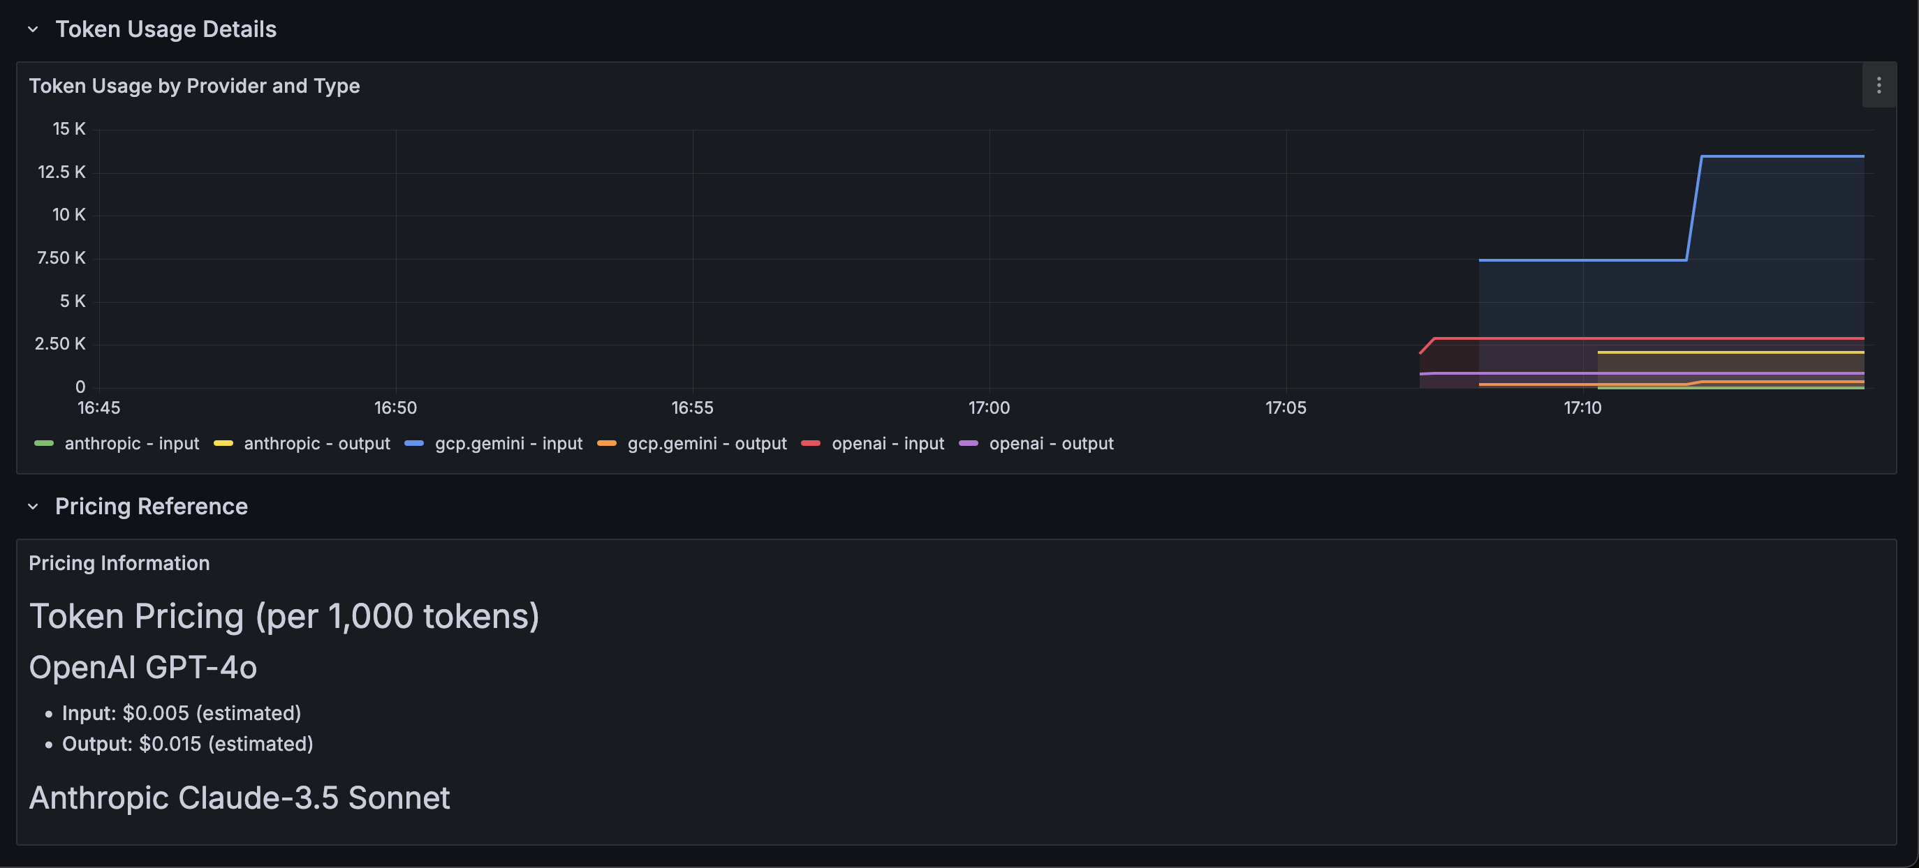The height and width of the screenshot is (868, 1919).
Task: Click orange gcp.gemini output color swatch
Action: coord(607,444)
